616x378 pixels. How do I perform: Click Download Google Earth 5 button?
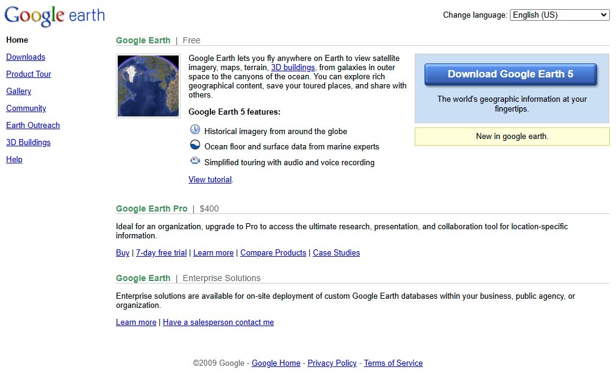510,74
